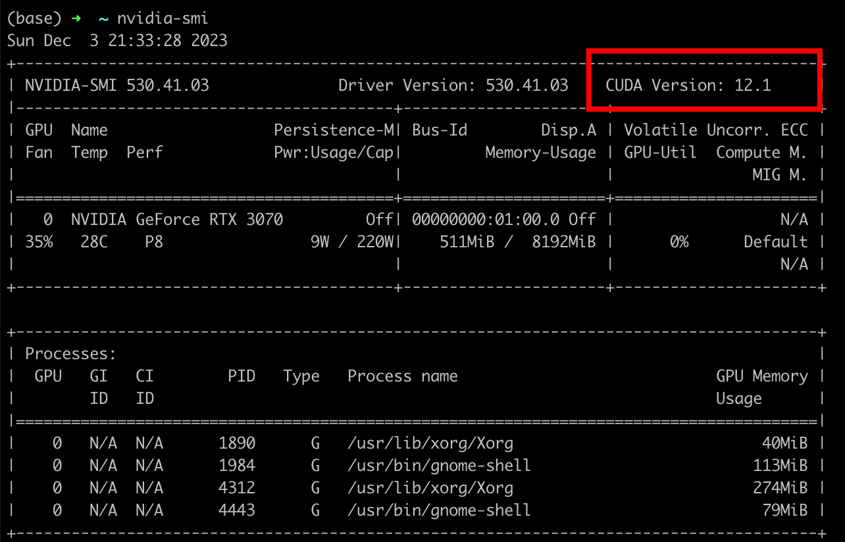Click the 35% fan speed value
The image size is (845, 542).
[39, 242]
